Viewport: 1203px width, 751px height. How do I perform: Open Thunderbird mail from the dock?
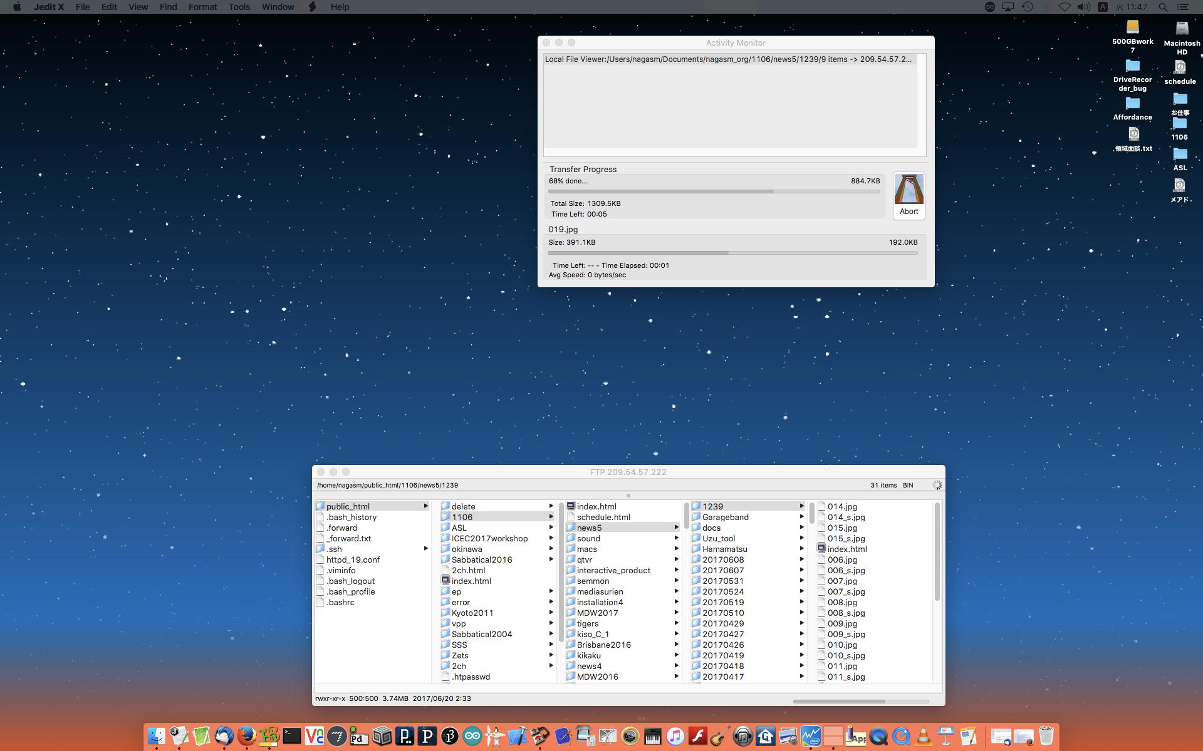point(224,736)
